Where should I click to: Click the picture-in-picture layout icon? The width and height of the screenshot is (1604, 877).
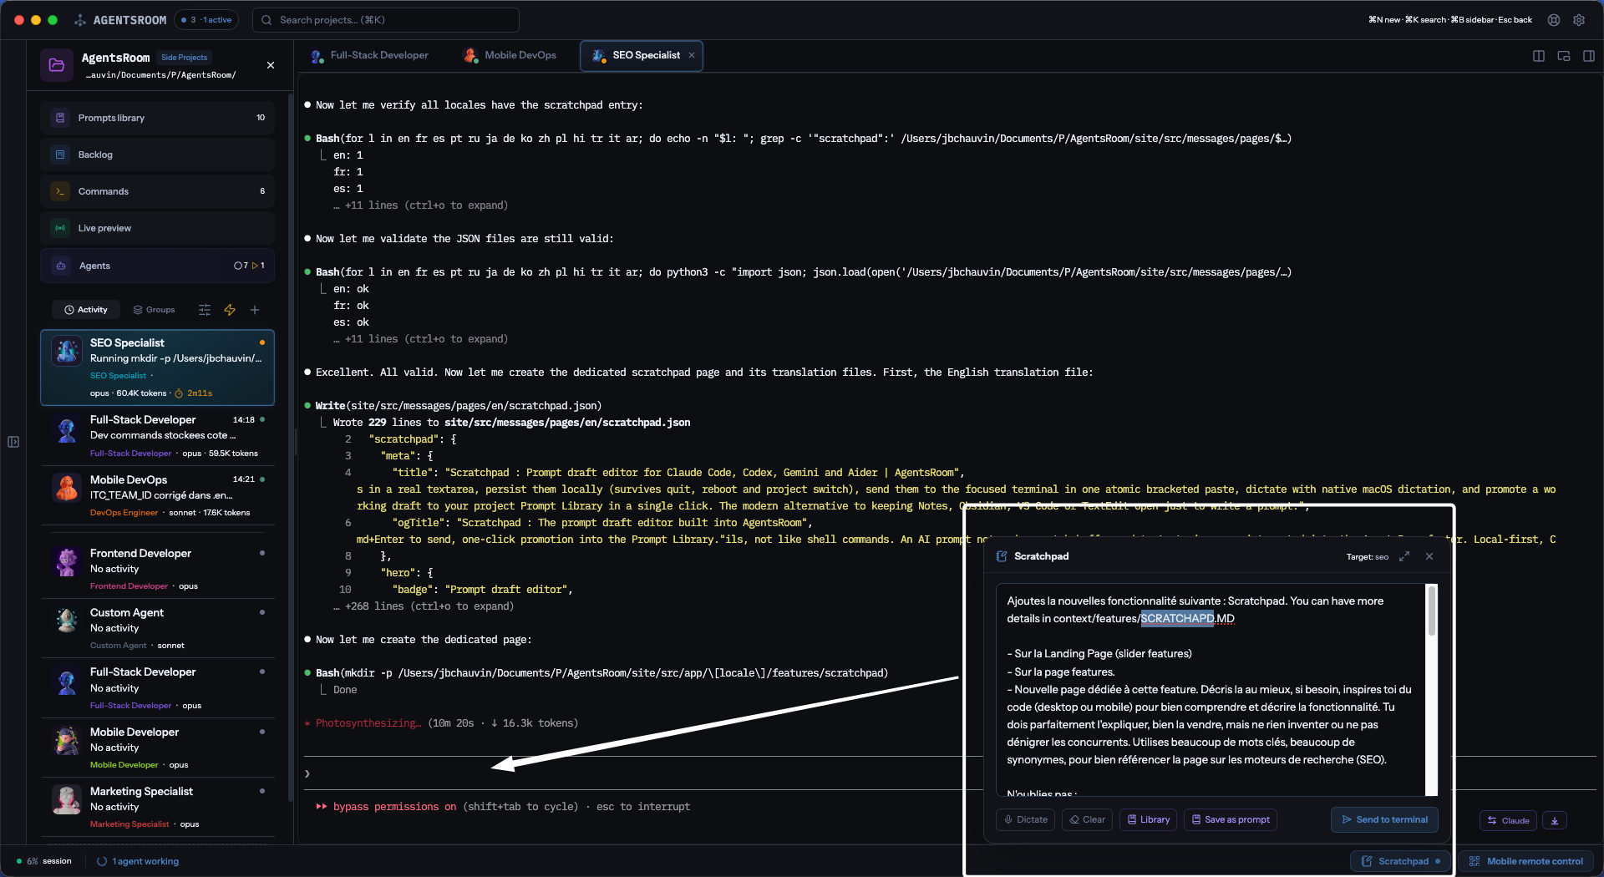[1563, 56]
